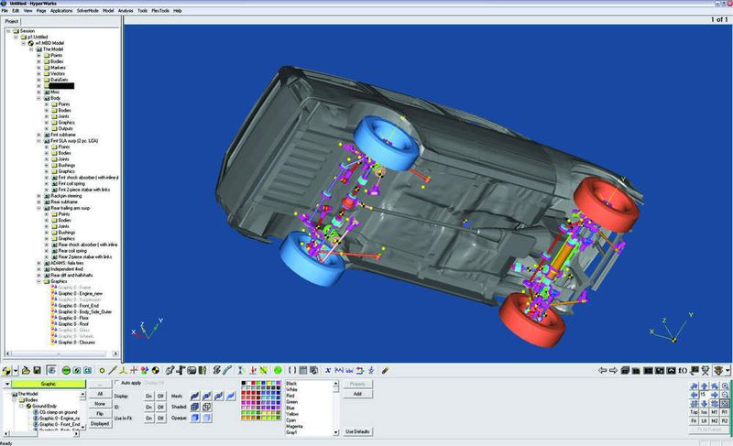Expand the Markers folder in tree
Image resolution: width=733 pixels, height=446 pixels.
point(38,68)
